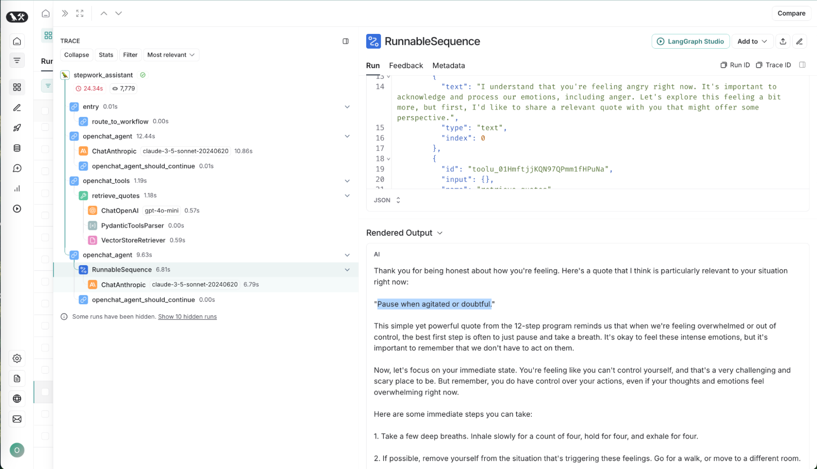Viewport: 817px width, 469px height.
Task: Change JSON format selector
Action: (x=387, y=200)
